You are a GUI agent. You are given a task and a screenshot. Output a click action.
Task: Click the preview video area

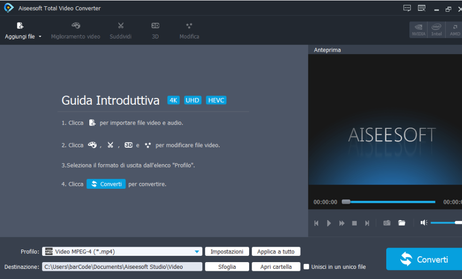click(385, 119)
